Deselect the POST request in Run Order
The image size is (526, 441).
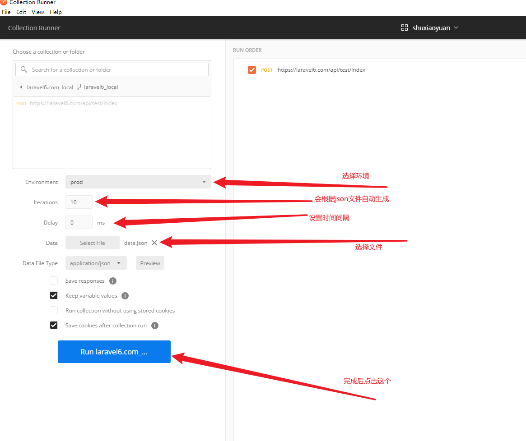[x=252, y=70]
